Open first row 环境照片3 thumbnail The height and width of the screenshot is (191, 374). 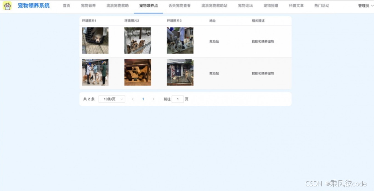[180, 41]
